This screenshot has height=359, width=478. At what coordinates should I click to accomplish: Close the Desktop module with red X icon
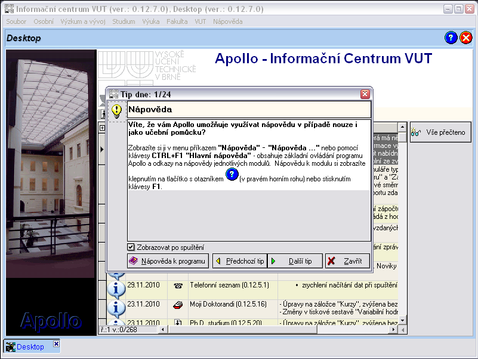point(466,38)
